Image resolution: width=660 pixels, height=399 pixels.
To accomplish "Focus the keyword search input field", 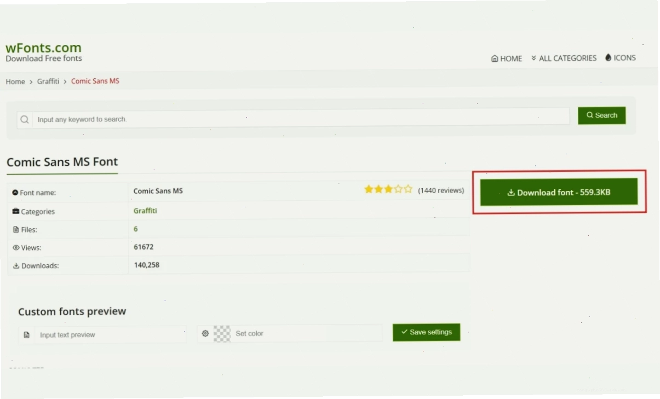I will [x=301, y=118].
